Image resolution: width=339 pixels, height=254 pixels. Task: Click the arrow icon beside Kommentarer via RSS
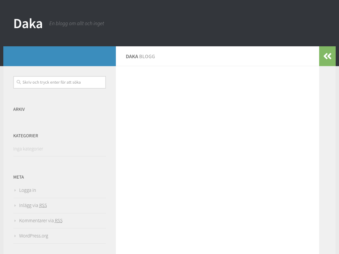(15, 221)
